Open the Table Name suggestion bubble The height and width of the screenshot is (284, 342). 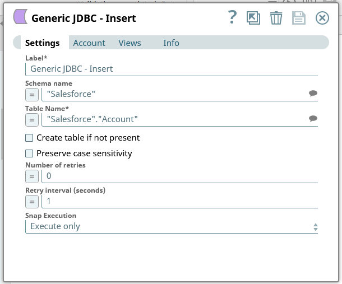tap(313, 119)
